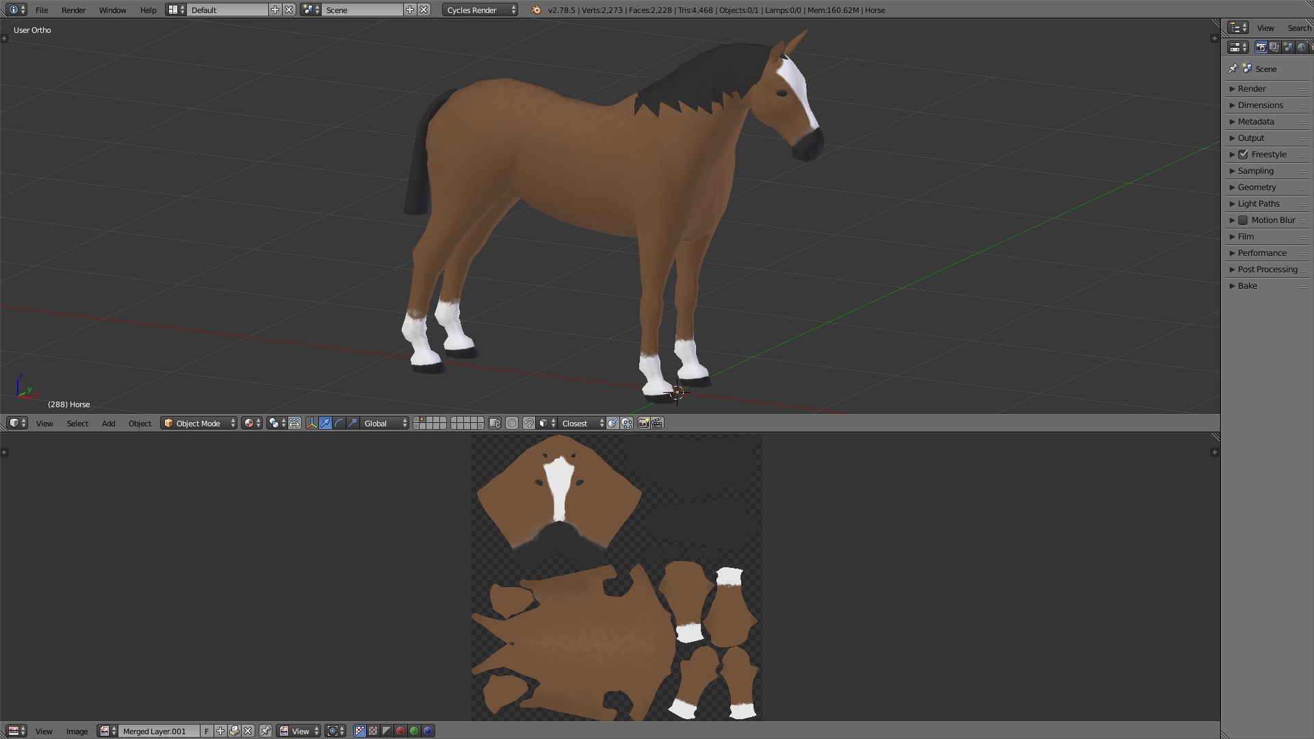Pin the image in UV editor
The width and height of the screenshot is (1314, 739).
[x=266, y=731]
